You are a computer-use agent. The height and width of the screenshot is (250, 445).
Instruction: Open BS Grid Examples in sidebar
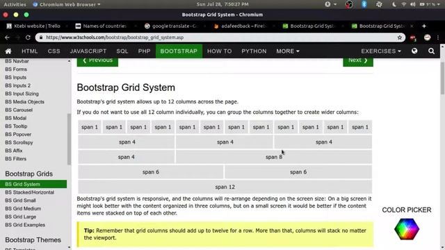(x=25, y=225)
